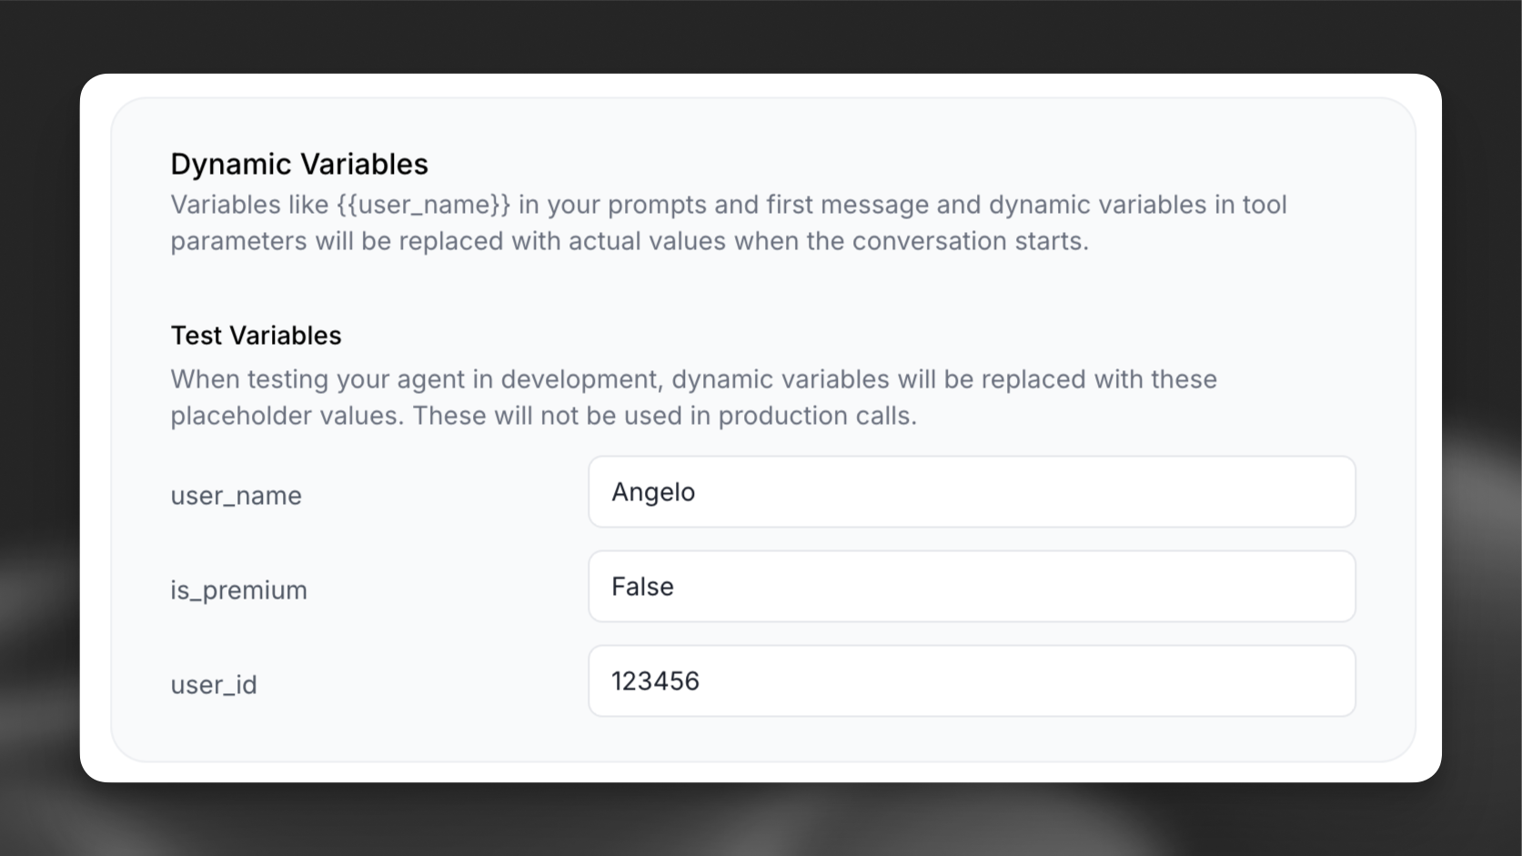Select the False value to edit it
Image resolution: width=1522 pixels, height=856 pixels.
coord(640,587)
